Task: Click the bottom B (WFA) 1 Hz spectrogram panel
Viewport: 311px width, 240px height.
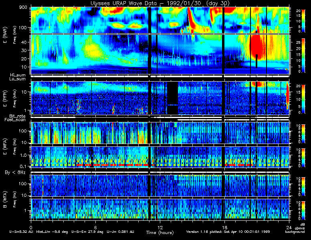Action: pos(160,209)
